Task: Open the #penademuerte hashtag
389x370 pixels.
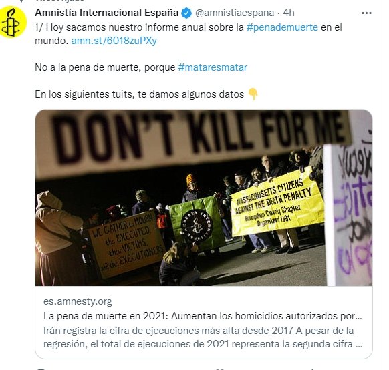Action: click(282, 27)
